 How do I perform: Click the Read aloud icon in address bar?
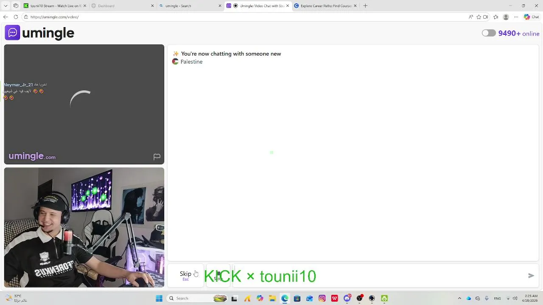click(470, 17)
